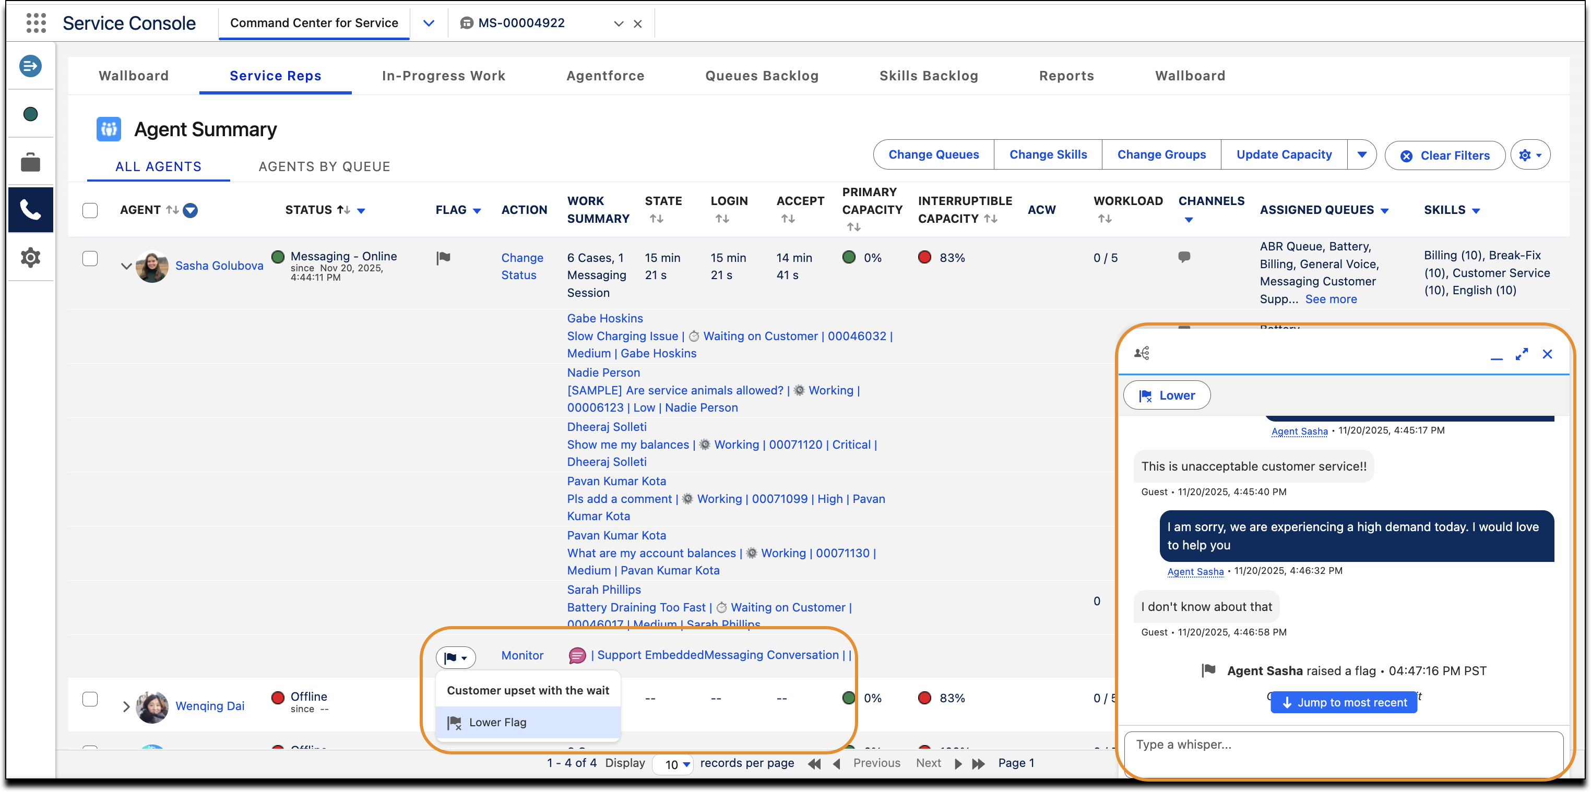Click the Omni-Channel arrow icon in sidebar
Screen dimensions: 1591x792
30,66
